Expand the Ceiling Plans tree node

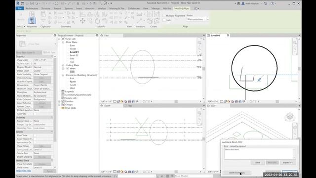tap(63, 65)
